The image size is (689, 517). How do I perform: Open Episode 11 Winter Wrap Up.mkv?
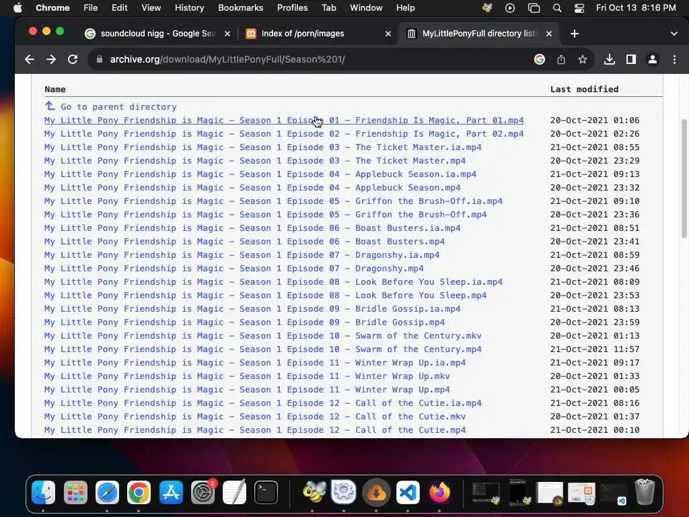(x=247, y=376)
